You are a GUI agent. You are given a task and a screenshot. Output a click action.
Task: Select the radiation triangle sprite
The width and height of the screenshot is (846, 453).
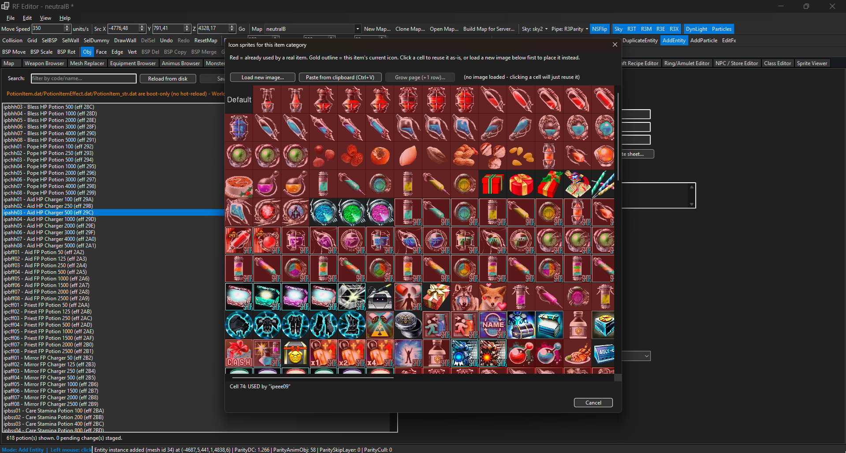pos(380,325)
